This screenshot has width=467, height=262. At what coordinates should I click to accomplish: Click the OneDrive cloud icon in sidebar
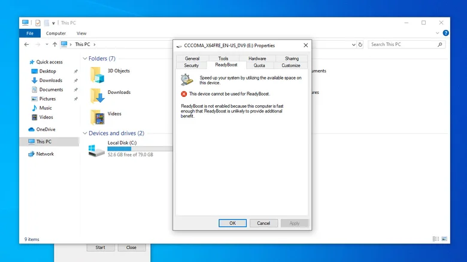click(31, 130)
